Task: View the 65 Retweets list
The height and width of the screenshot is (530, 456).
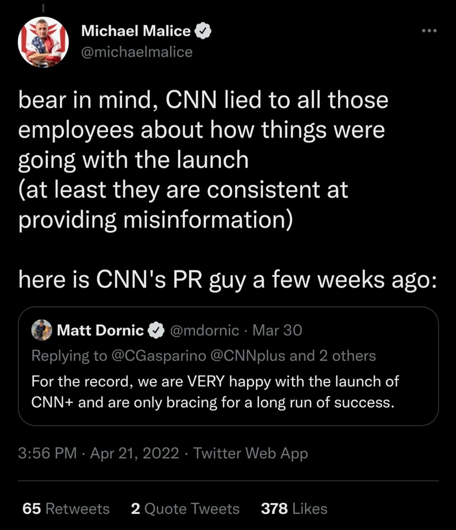Action: coord(66,508)
